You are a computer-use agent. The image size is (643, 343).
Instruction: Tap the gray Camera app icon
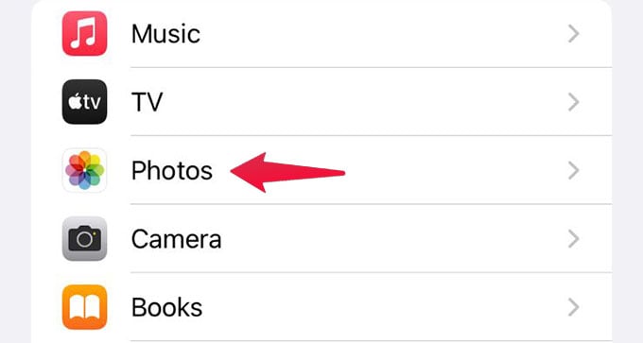click(84, 238)
